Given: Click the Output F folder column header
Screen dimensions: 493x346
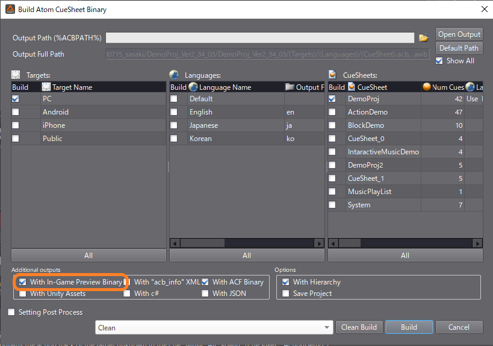Looking at the screenshot, I should [305, 87].
